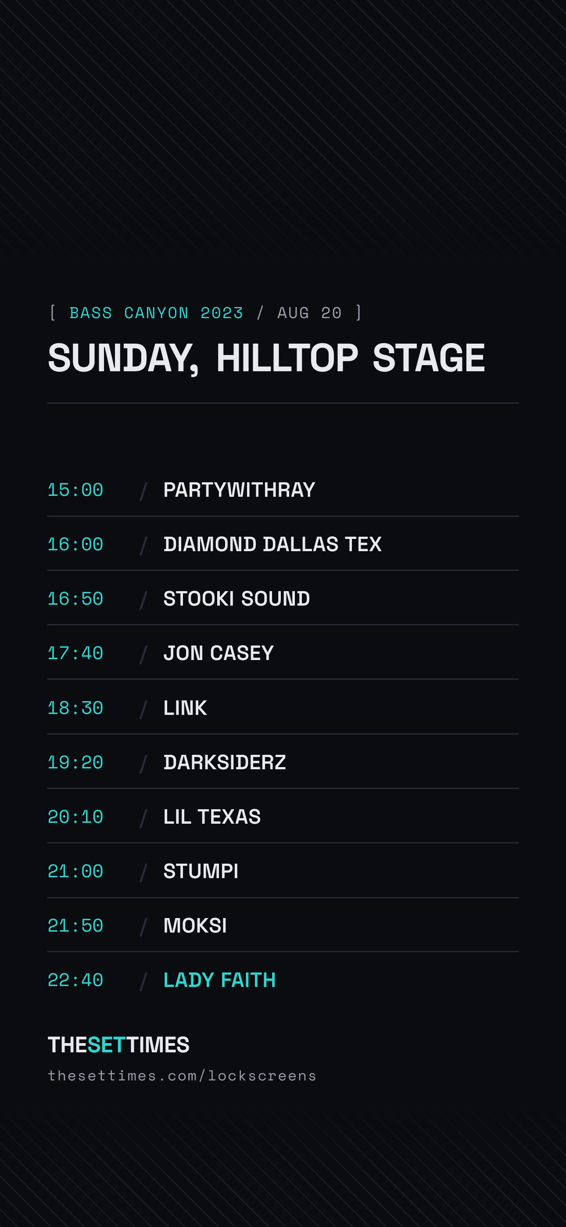Select the DIAMOND DALLAS TEX entry
566x1227 pixels.
[x=283, y=544]
